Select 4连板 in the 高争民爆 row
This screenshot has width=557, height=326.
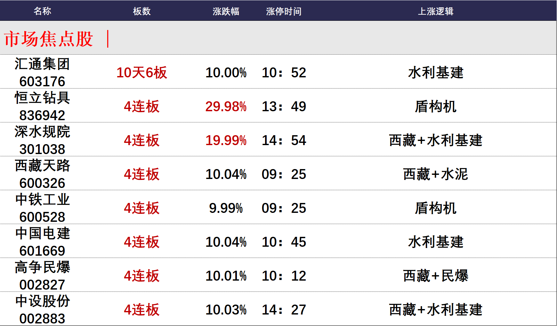point(142,276)
